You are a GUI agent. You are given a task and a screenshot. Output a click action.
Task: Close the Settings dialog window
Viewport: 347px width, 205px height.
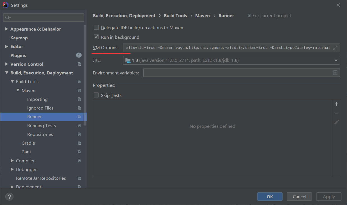point(338,5)
